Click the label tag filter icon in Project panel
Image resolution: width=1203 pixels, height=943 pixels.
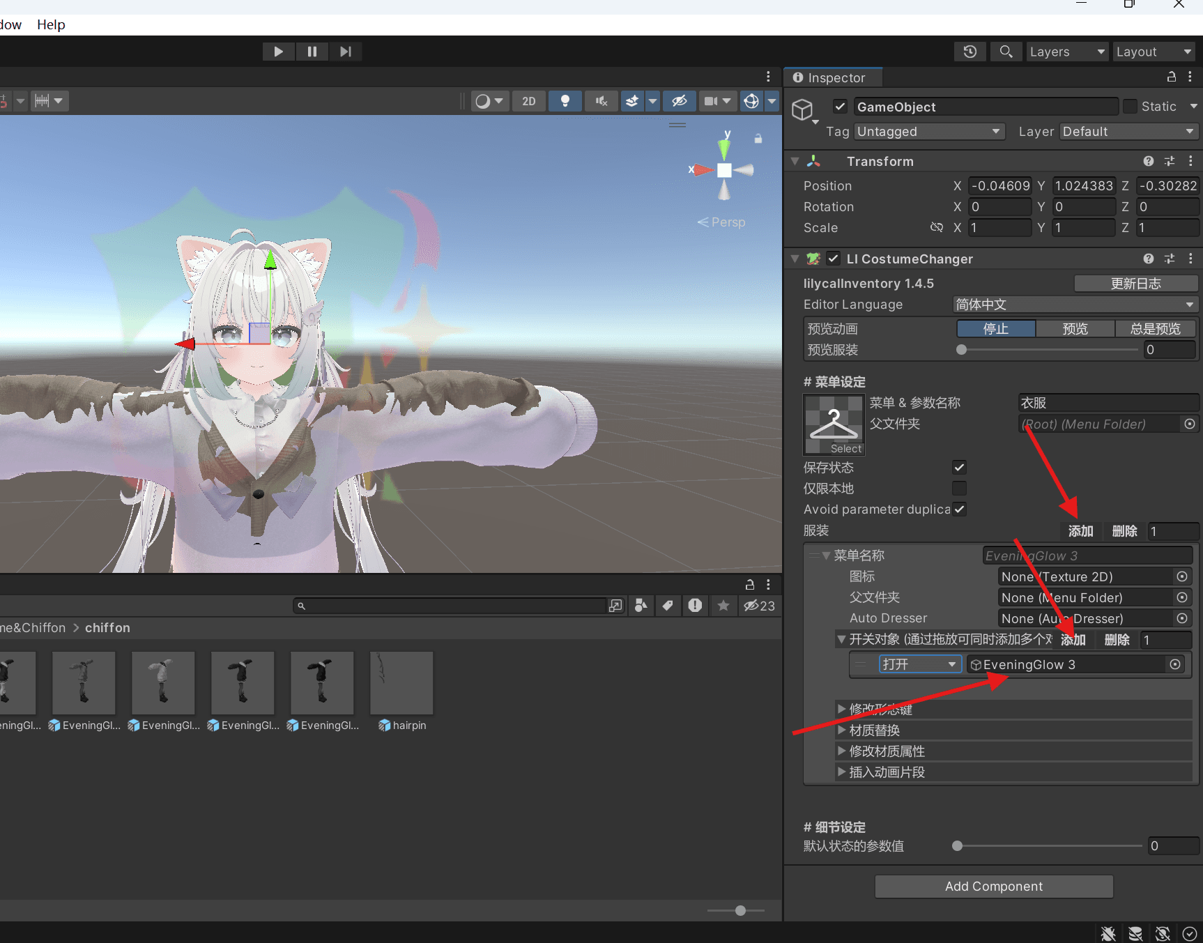667,606
